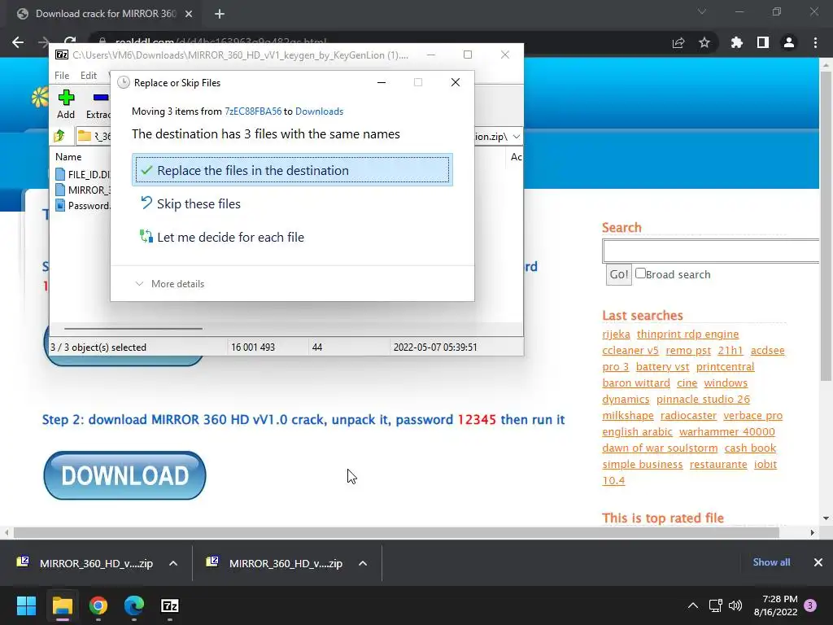Open the remo pst link

[x=688, y=351]
